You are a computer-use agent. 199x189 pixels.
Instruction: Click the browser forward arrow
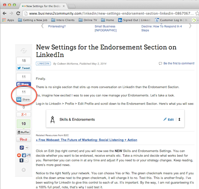(x=11, y=13)
